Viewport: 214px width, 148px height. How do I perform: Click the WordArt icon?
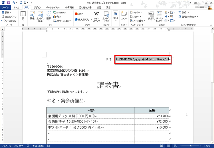click(x=166, y=17)
